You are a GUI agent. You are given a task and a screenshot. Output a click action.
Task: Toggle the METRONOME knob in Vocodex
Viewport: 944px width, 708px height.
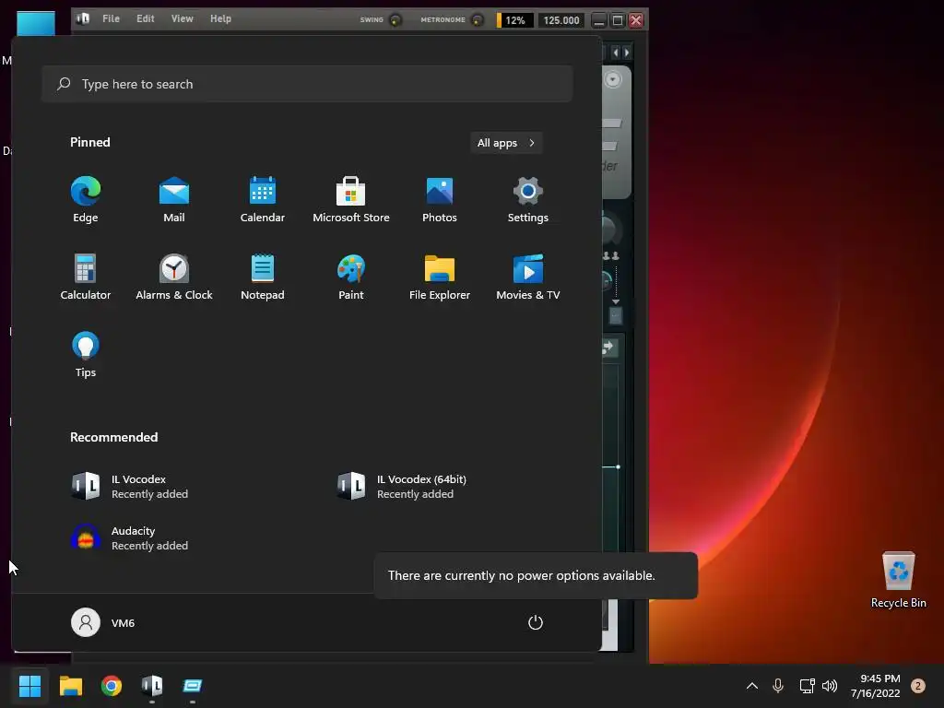pyautogui.click(x=478, y=20)
